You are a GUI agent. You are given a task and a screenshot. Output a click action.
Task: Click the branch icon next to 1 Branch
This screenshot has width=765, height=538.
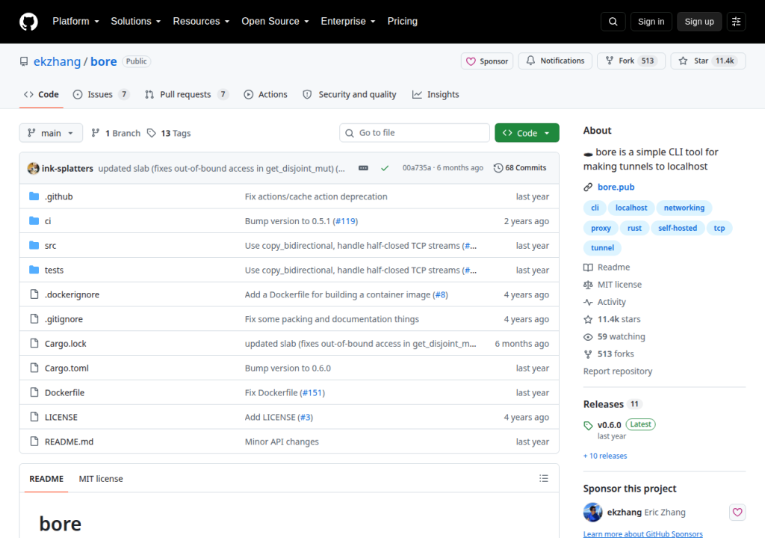click(96, 133)
